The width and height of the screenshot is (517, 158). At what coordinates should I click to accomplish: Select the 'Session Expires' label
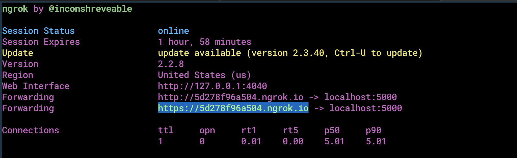tap(41, 42)
